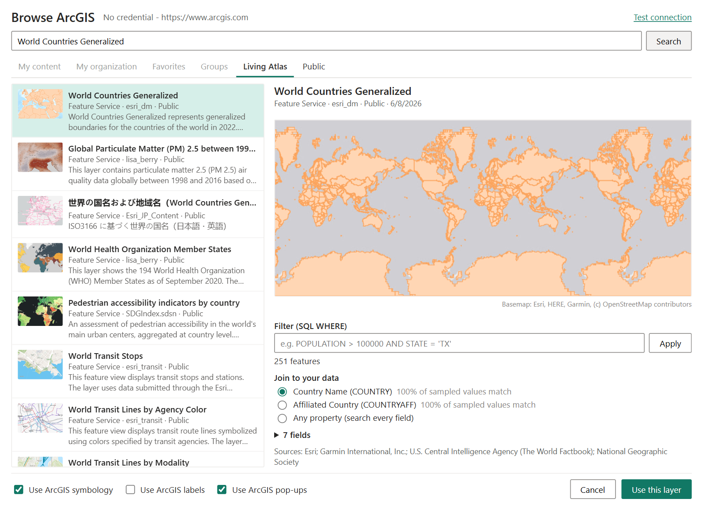Switch to the Public tab
Viewport: 703px width, 506px height.
pyautogui.click(x=314, y=66)
